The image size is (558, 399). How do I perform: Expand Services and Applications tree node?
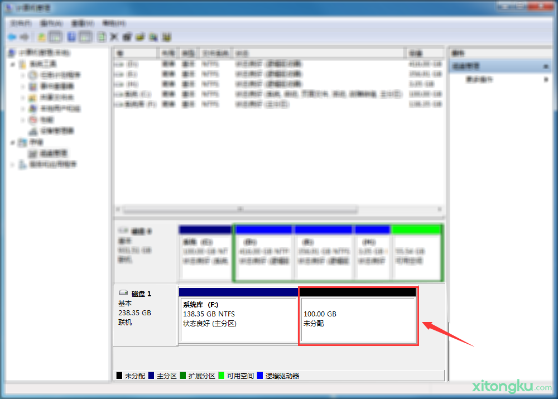(13, 165)
